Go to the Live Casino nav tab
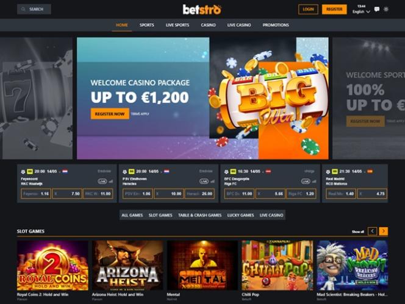Screen dimensions: 405x304 point(239,25)
